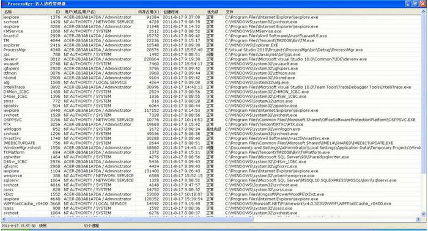Select the spoolsv process row
Screen dimensions: 428x231
click(x=212, y=106)
